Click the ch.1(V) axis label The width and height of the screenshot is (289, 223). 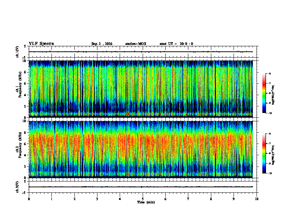click(x=18, y=52)
